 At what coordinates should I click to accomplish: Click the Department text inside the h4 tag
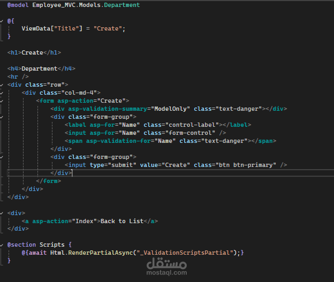(x=40, y=68)
